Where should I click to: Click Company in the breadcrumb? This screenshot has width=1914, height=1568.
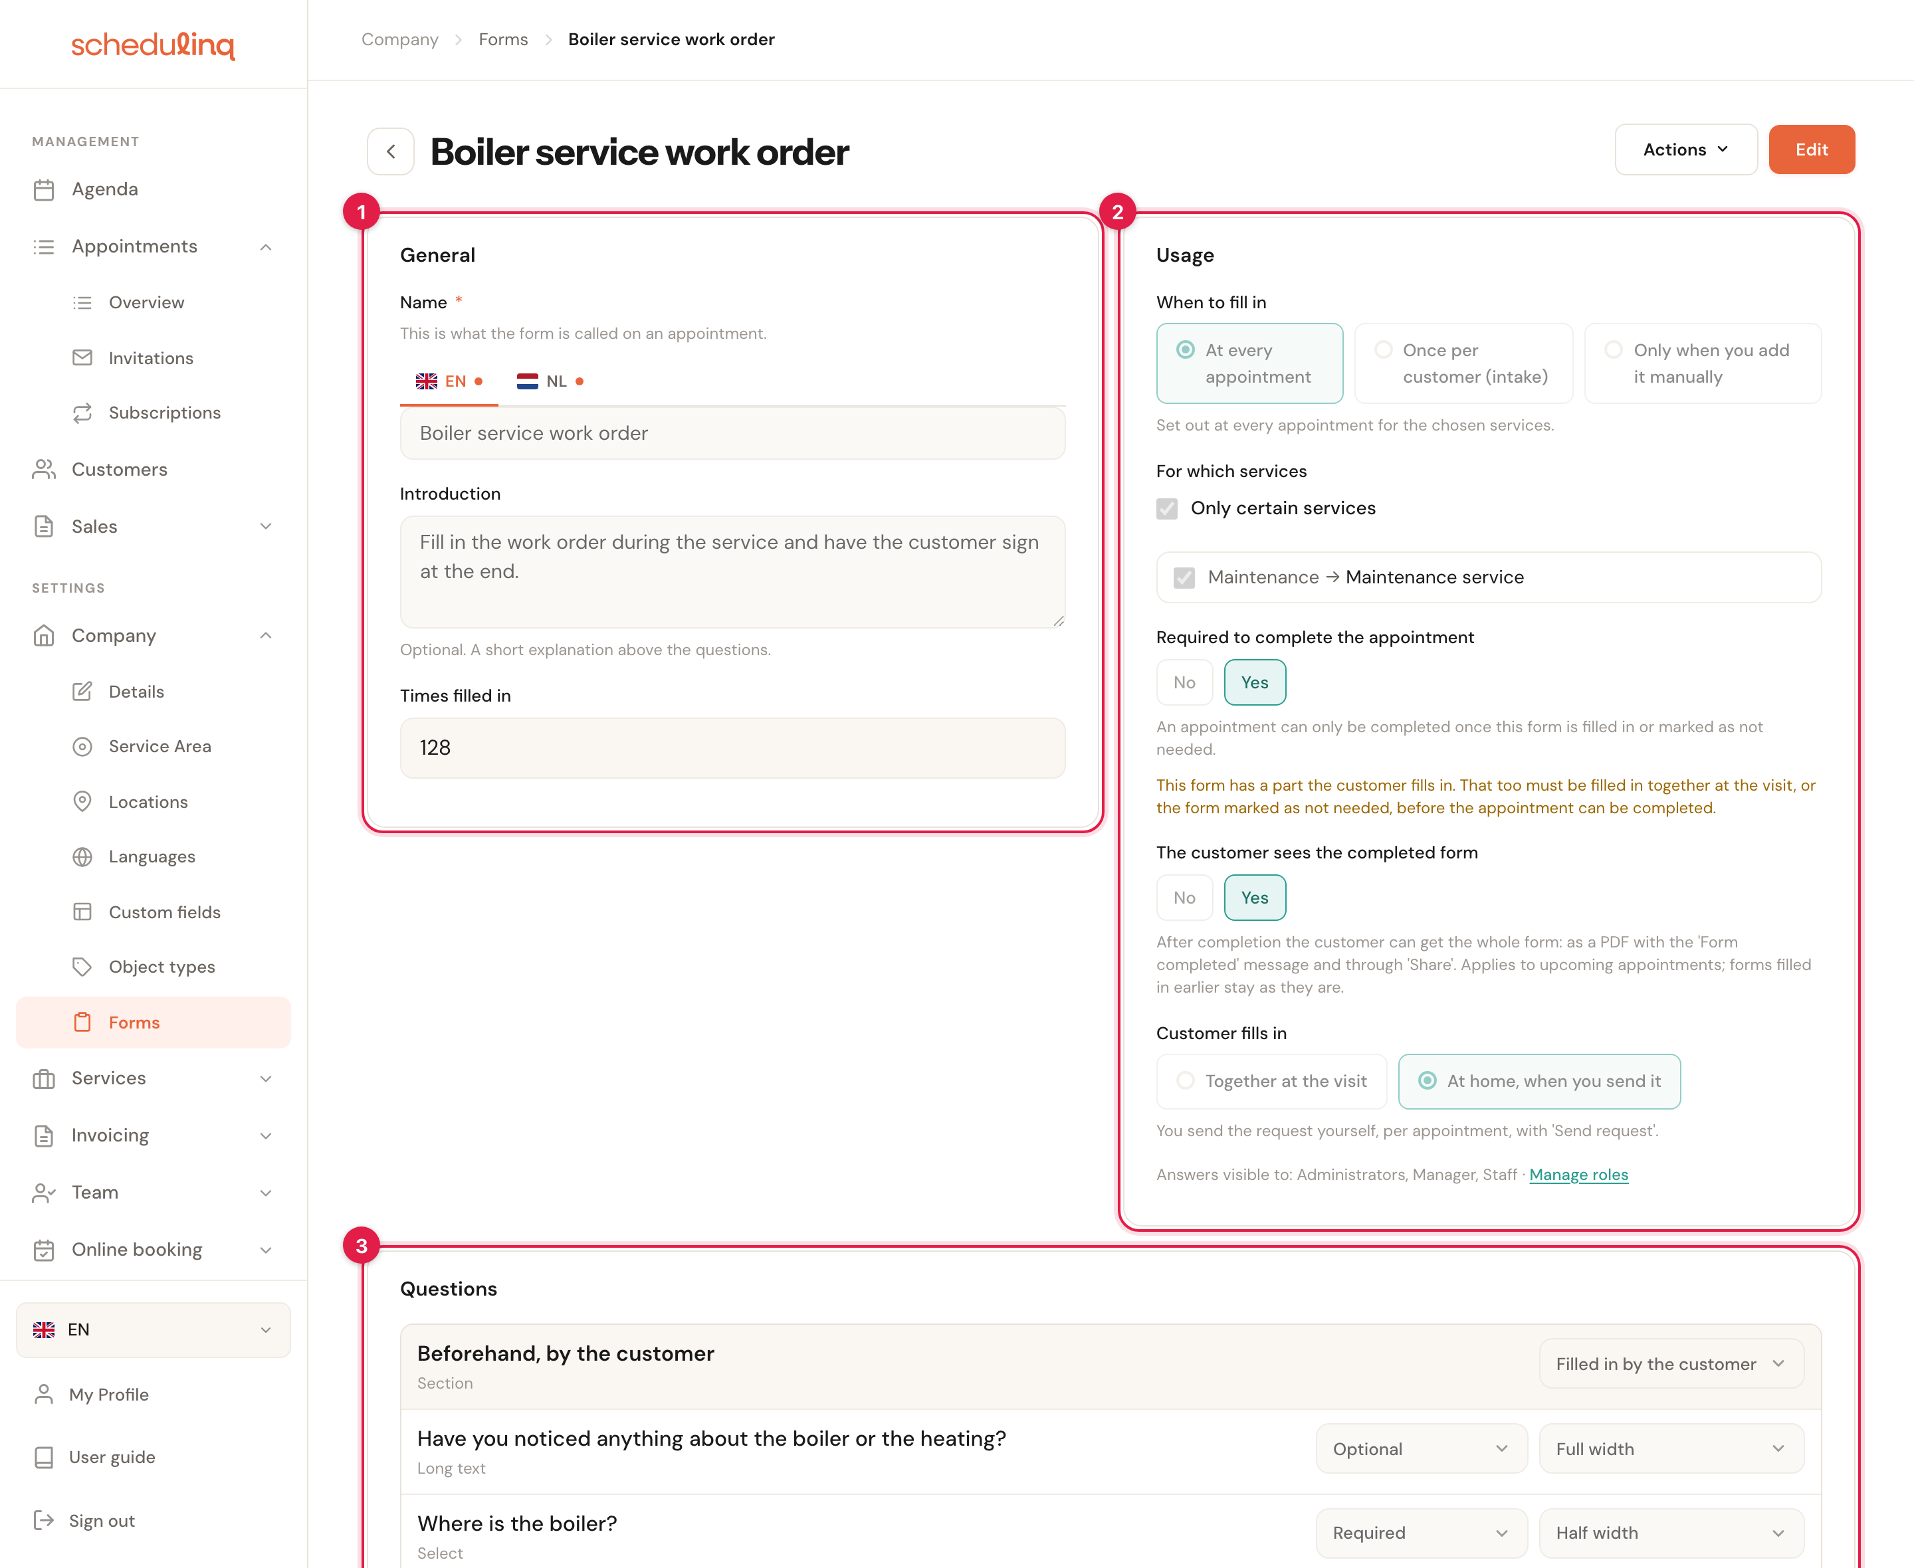pos(400,40)
